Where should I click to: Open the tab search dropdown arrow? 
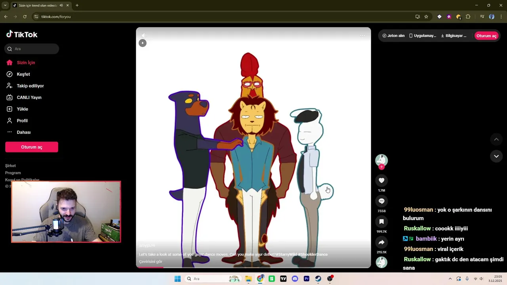coord(5,5)
